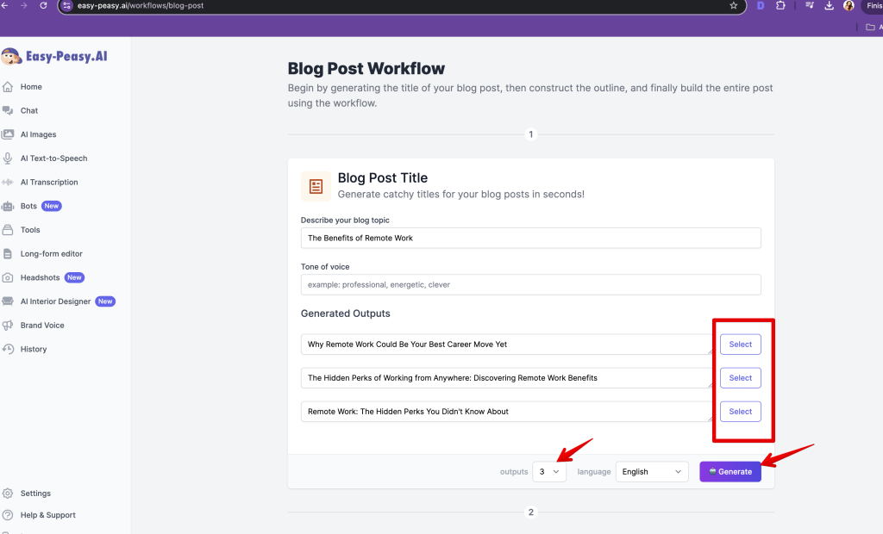Open Bots using the robot icon
Viewport: 883px width, 534px height.
pyautogui.click(x=8, y=207)
